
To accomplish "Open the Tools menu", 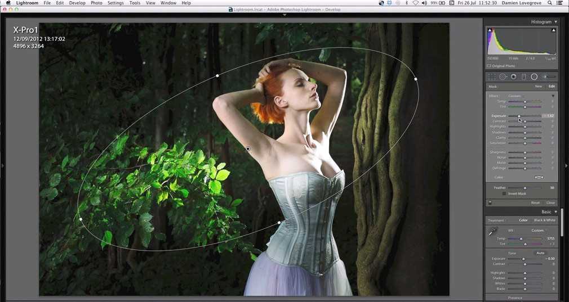I will 135,3.
